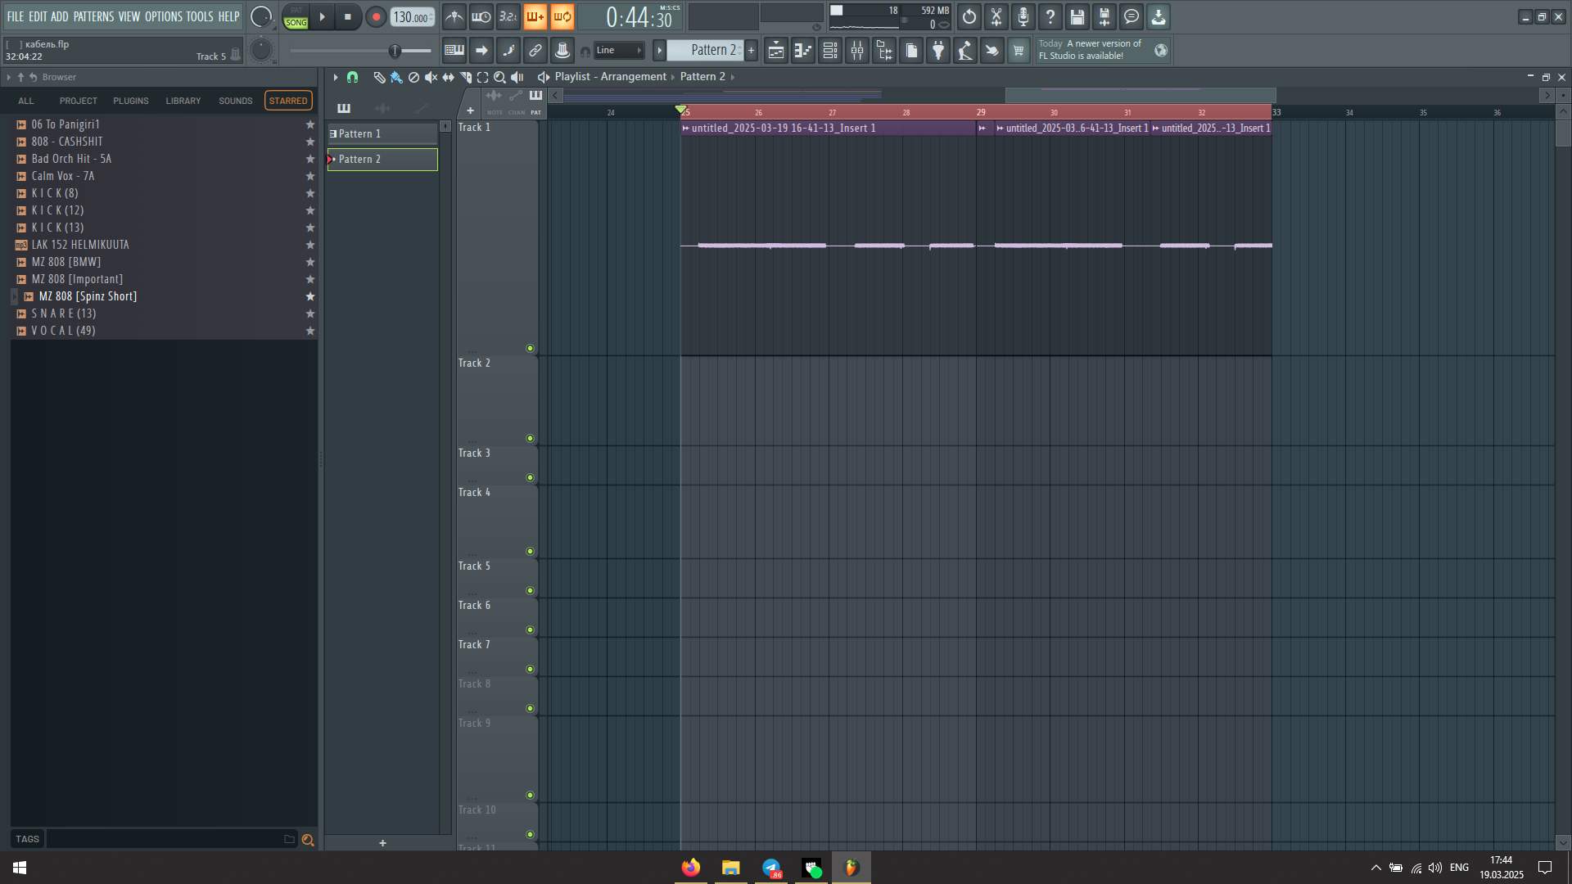Select the Zoom magnifier tool
Image resolution: width=1572 pixels, height=884 pixels.
(x=499, y=77)
